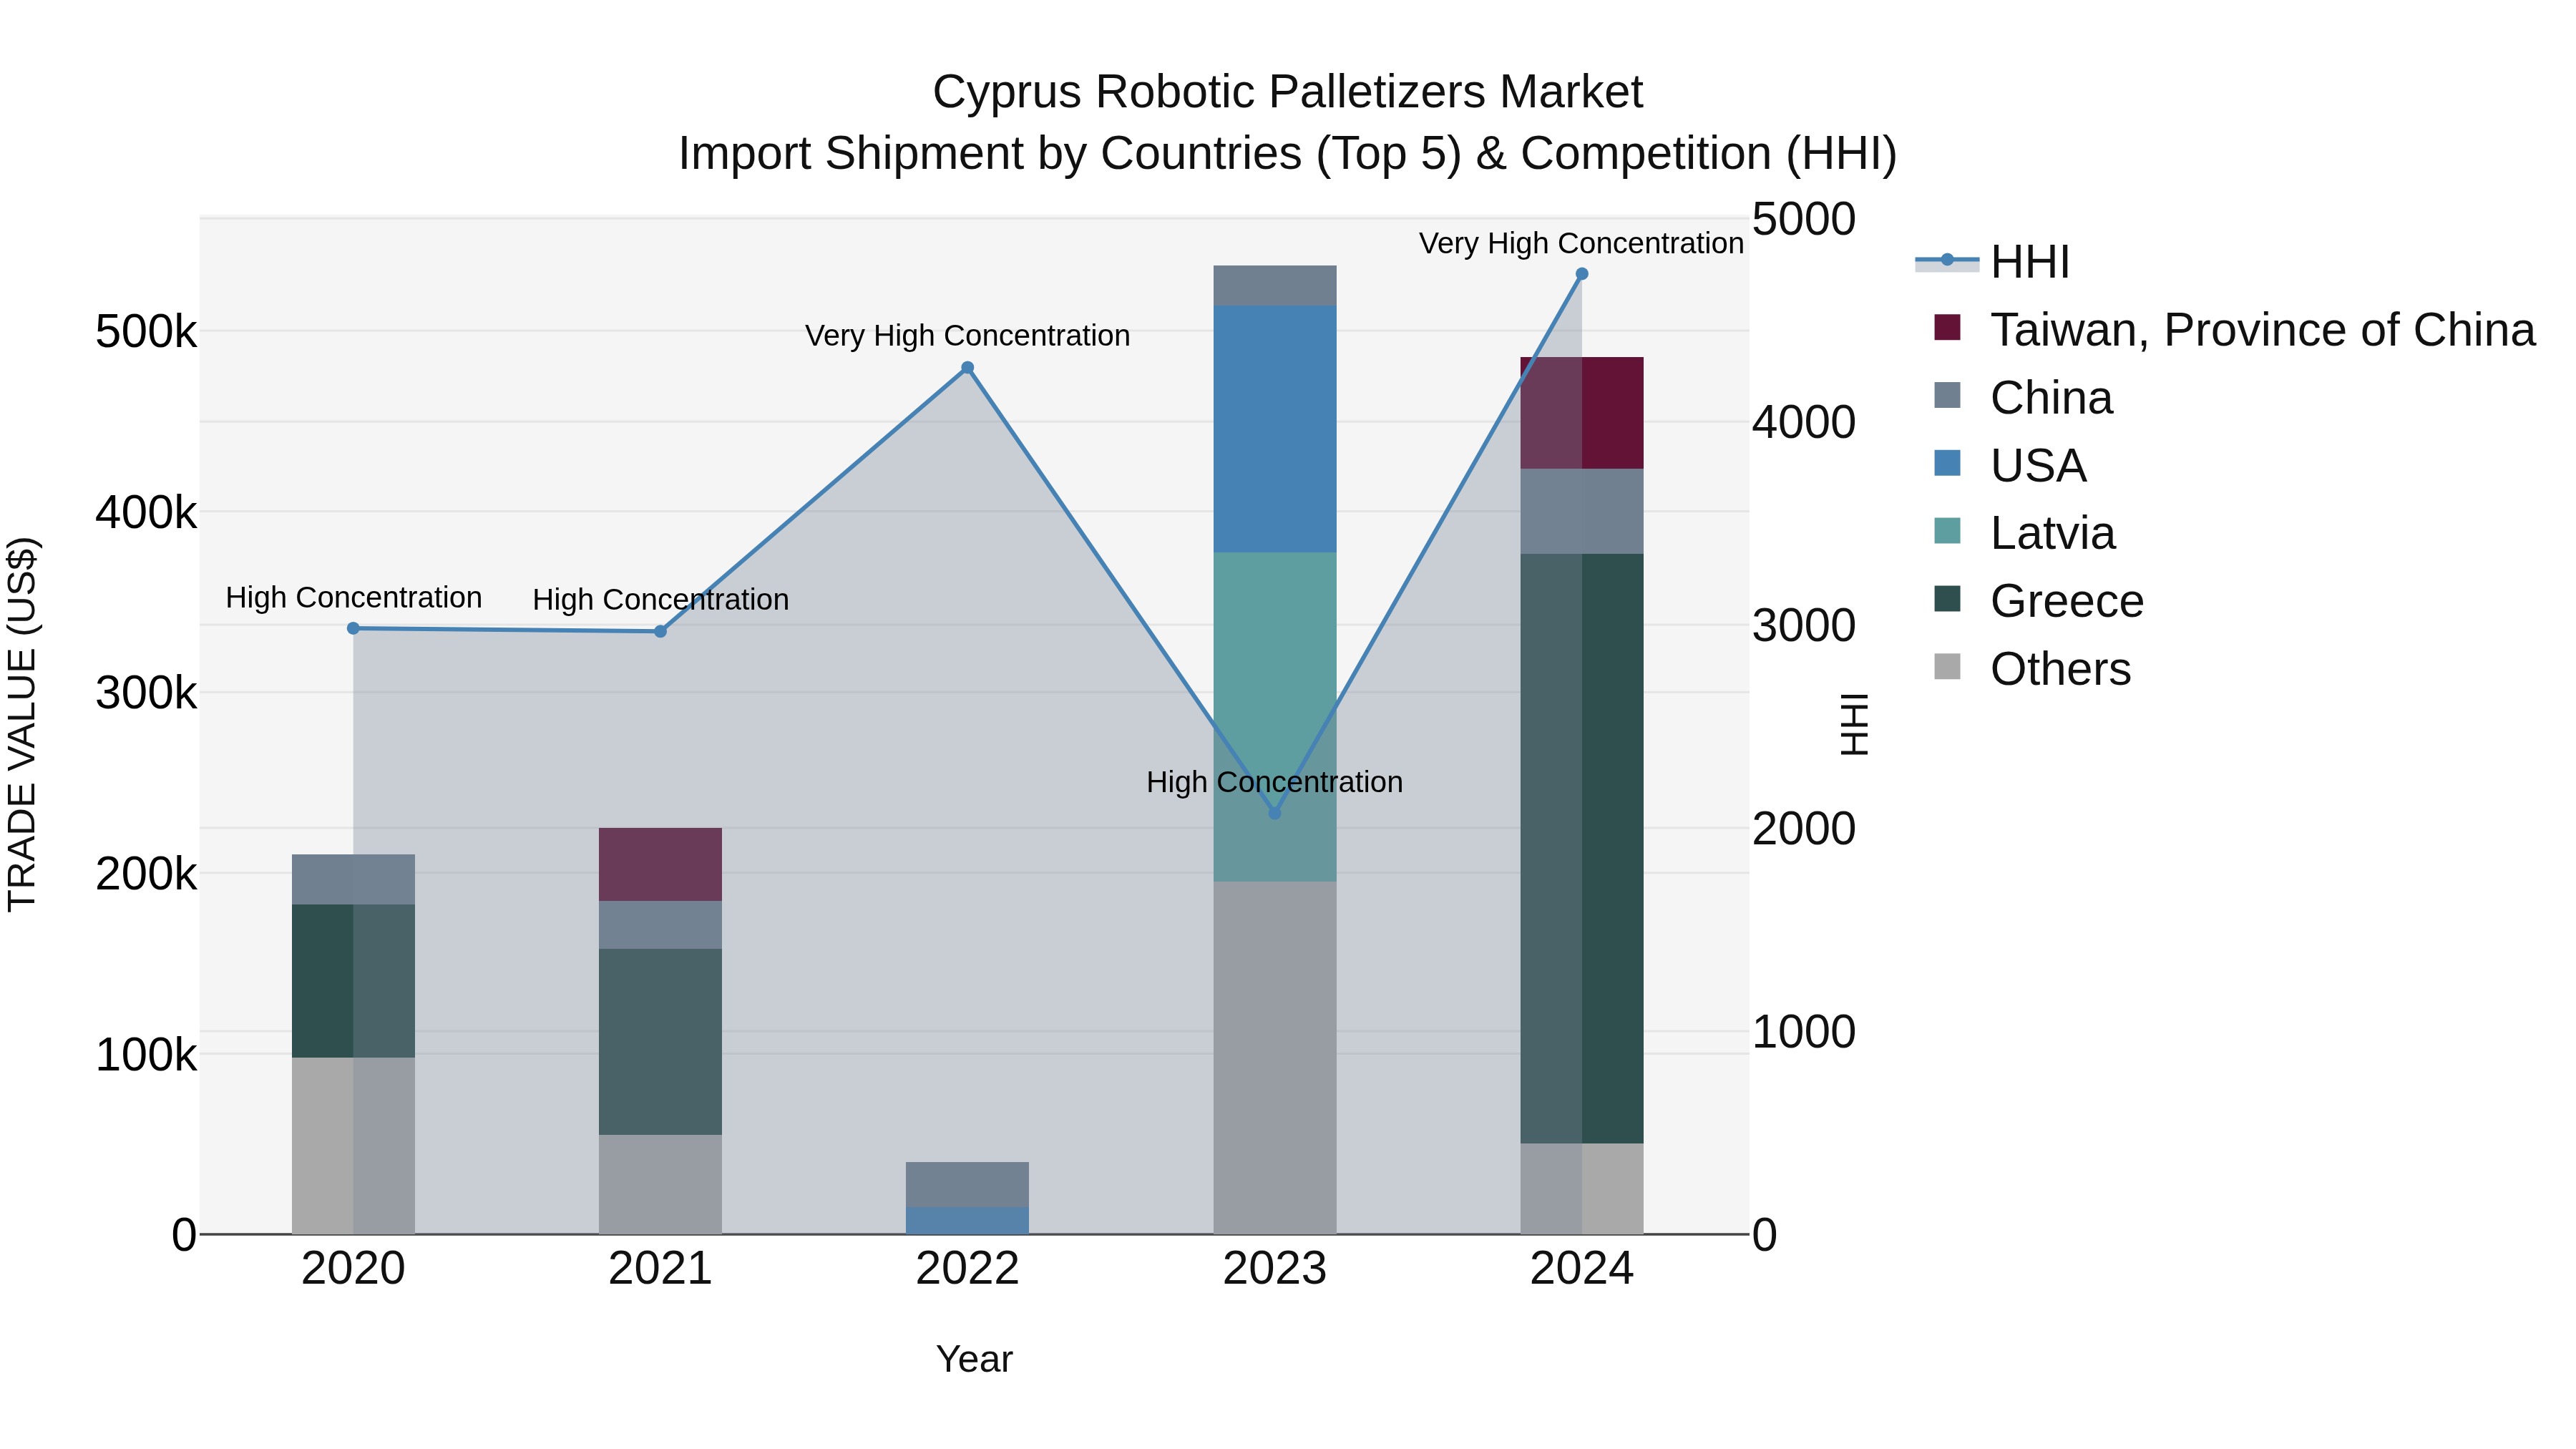Click the 400k left axis tick label

[146, 513]
